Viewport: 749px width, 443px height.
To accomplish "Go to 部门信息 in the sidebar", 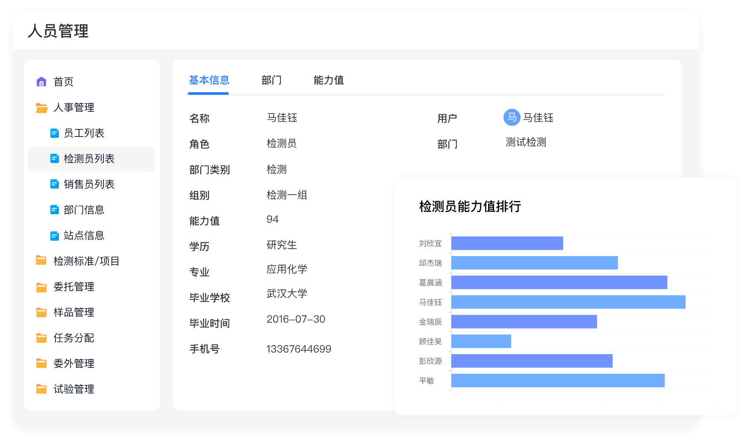I will (x=84, y=210).
